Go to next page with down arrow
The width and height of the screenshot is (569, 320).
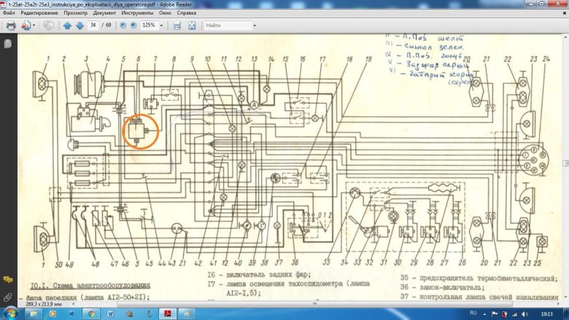(79, 25)
